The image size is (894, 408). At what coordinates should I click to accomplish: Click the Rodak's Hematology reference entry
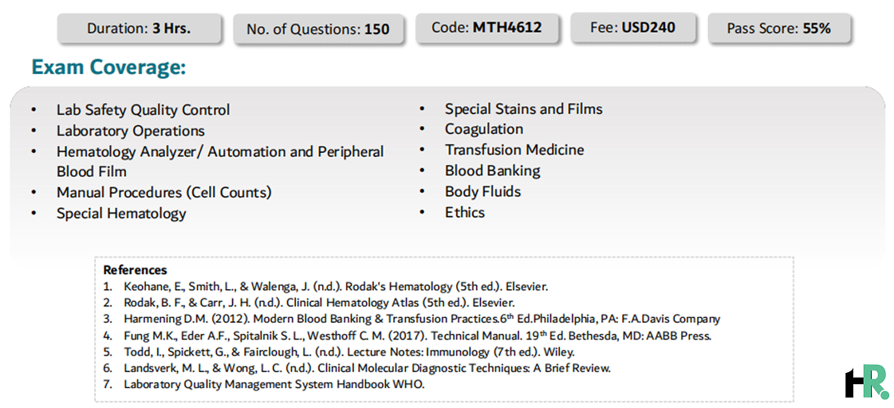336,287
